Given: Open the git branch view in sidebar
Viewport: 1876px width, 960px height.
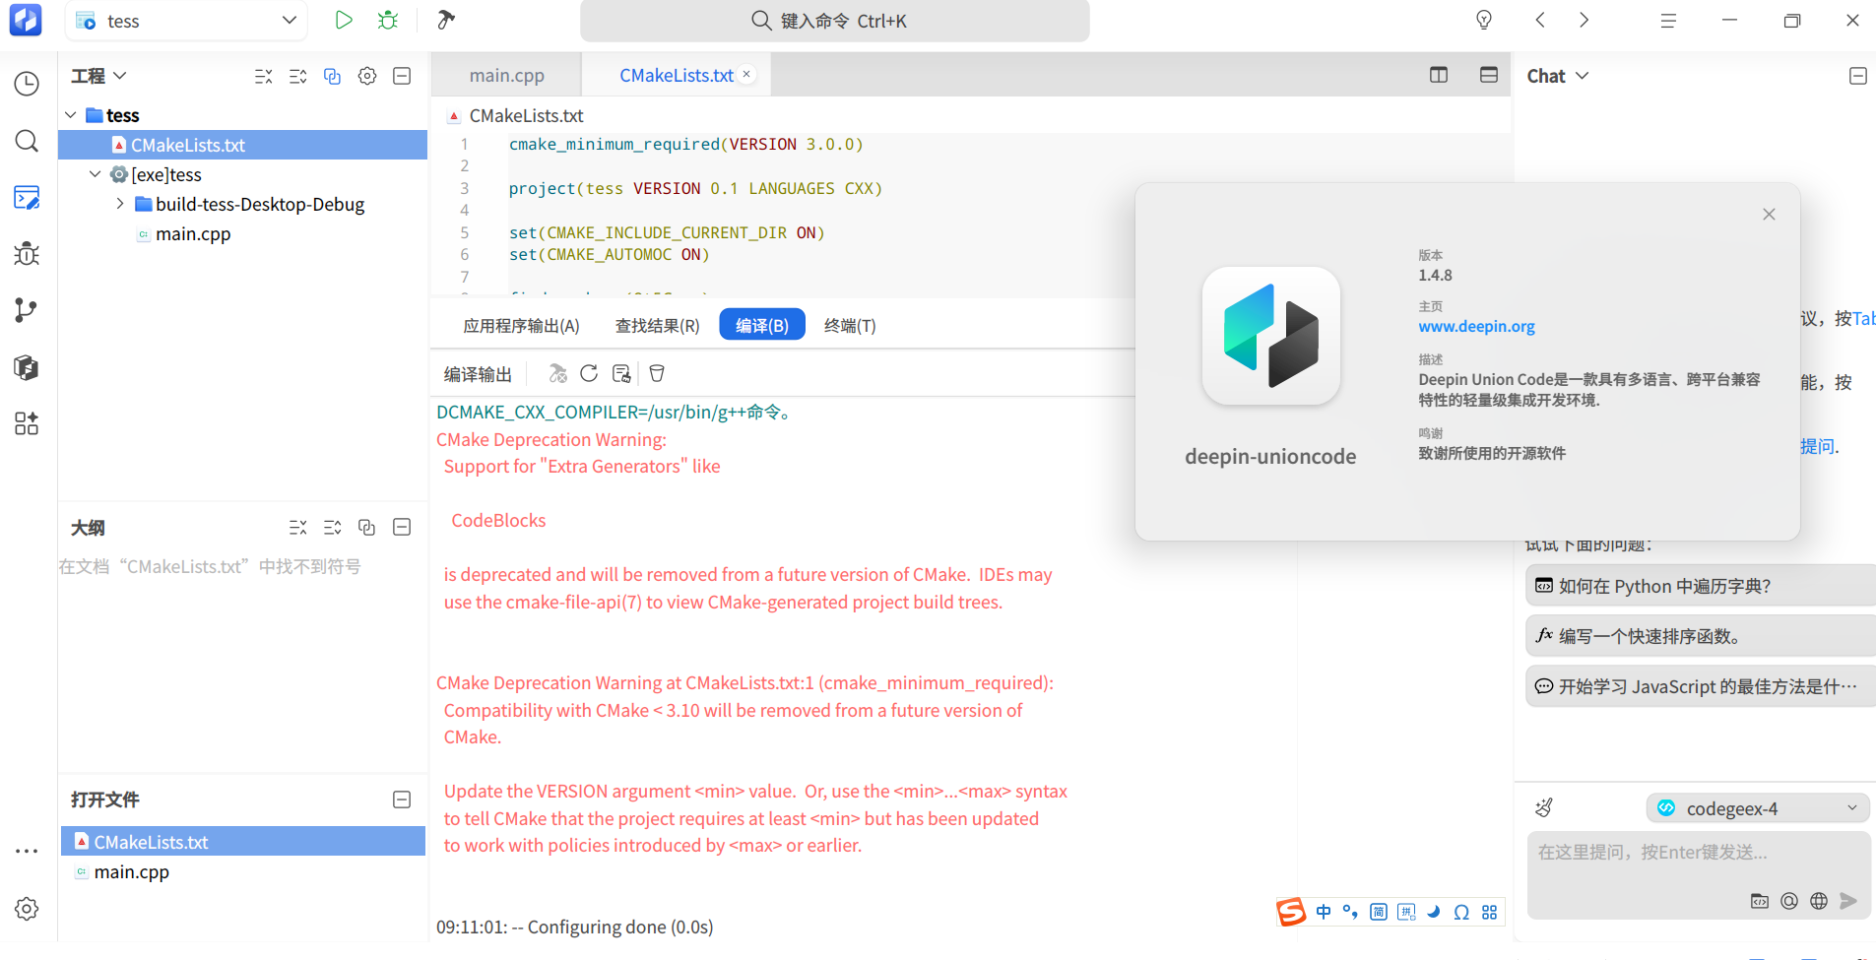Looking at the screenshot, I should coord(27,311).
